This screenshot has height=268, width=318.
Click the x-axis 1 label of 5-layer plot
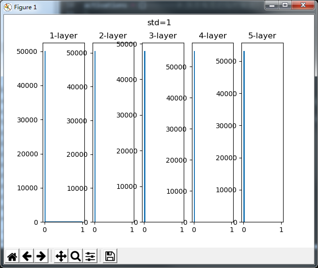tap(281, 230)
